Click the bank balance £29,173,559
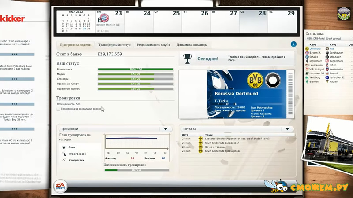 [109, 54]
